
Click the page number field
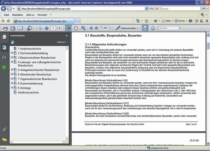pos(53,28)
